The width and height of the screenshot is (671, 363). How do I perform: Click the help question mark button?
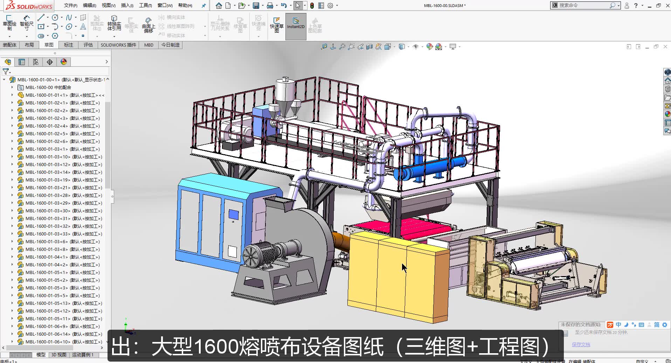(636, 6)
